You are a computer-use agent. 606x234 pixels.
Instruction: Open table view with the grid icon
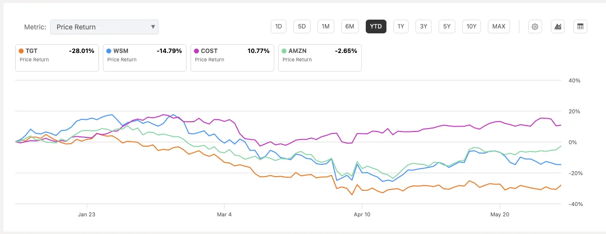[580, 26]
